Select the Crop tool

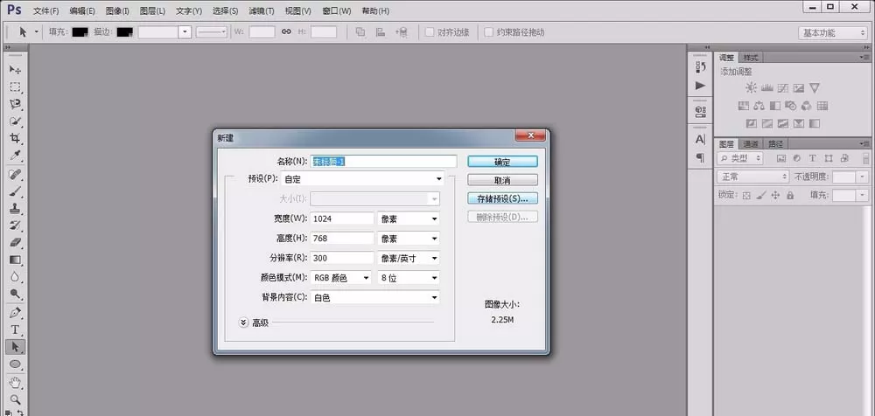(15, 138)
